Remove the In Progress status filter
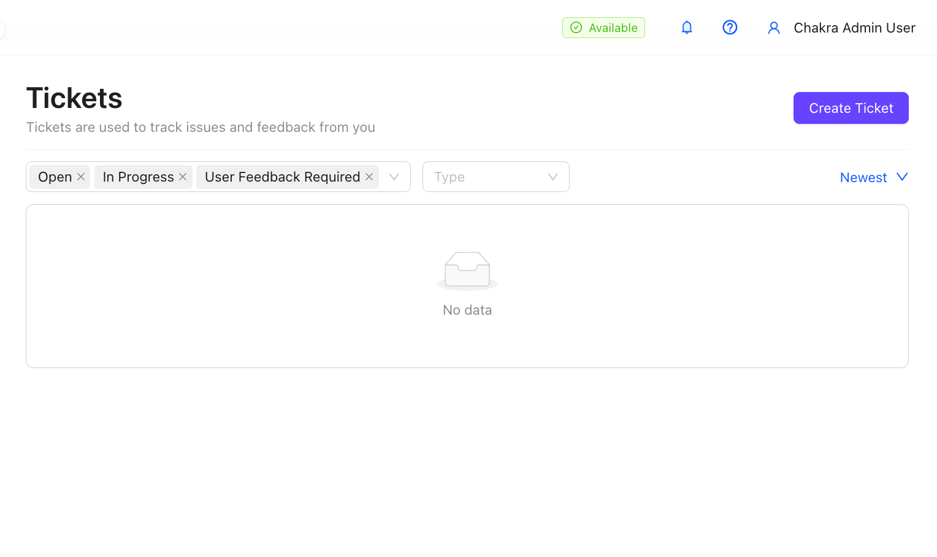Image resolution: width=937 pixels, height=557 pixels. tap(183, 177)
